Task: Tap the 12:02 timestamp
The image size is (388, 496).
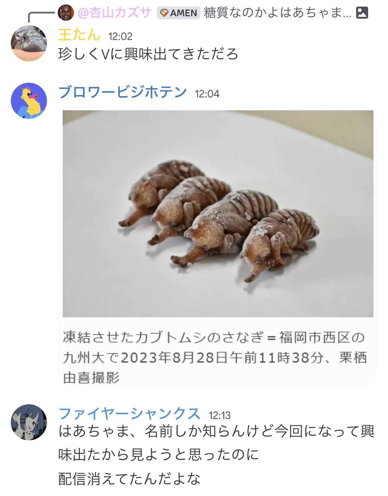Action: (120, 36)
